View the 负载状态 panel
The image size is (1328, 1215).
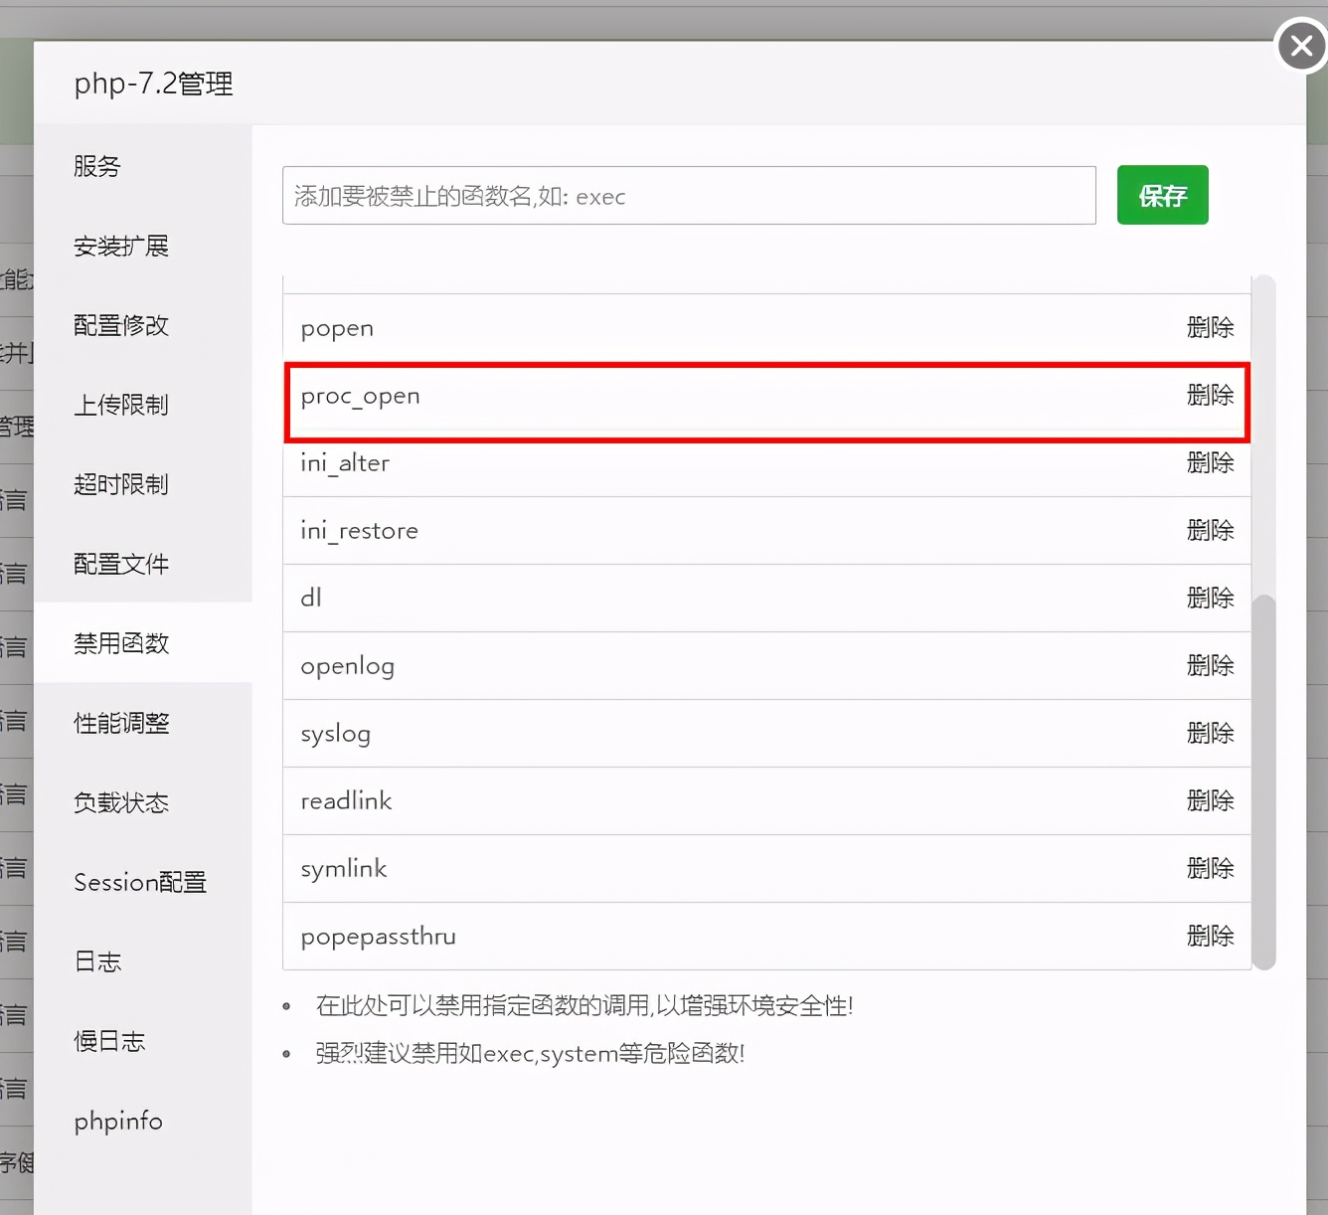point(120,802)
